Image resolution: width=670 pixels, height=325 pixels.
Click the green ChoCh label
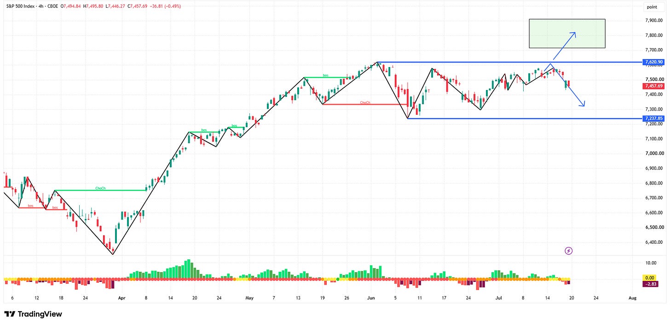[x=100, y=188]
